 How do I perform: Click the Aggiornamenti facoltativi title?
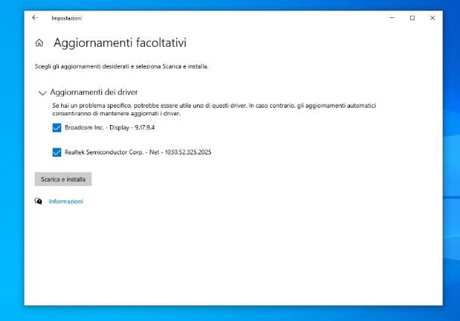(120, 43)
